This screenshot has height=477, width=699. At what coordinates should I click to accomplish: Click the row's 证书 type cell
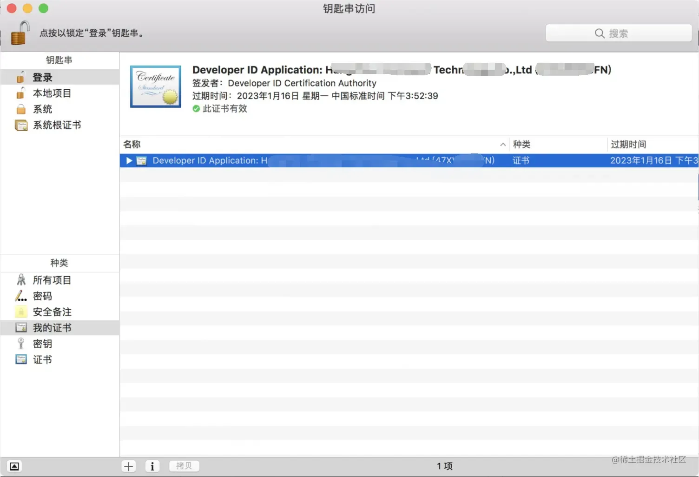(x=521, y=160)
